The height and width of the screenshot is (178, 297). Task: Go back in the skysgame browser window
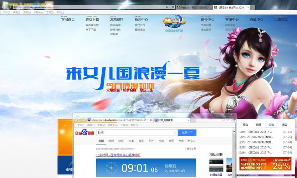4,7
